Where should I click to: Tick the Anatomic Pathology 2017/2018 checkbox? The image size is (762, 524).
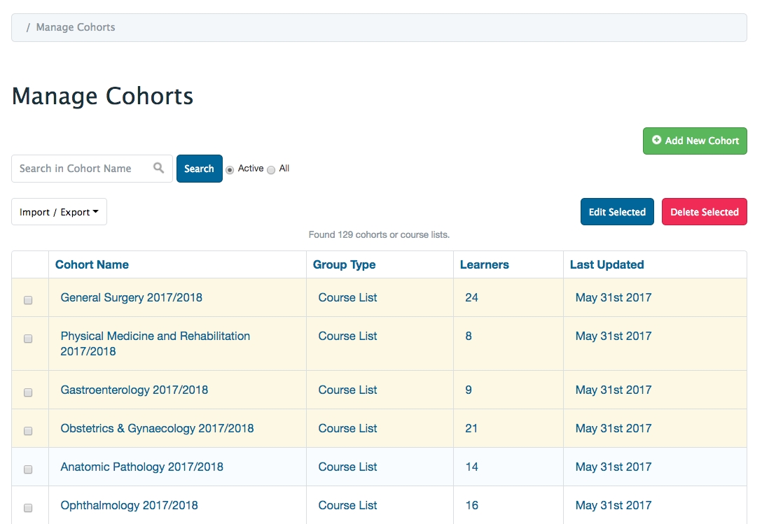click(28, 469)
